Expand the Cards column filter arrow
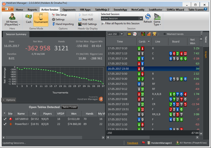The height and width of the screenshot is (148, 211). (x=149, y=41)
